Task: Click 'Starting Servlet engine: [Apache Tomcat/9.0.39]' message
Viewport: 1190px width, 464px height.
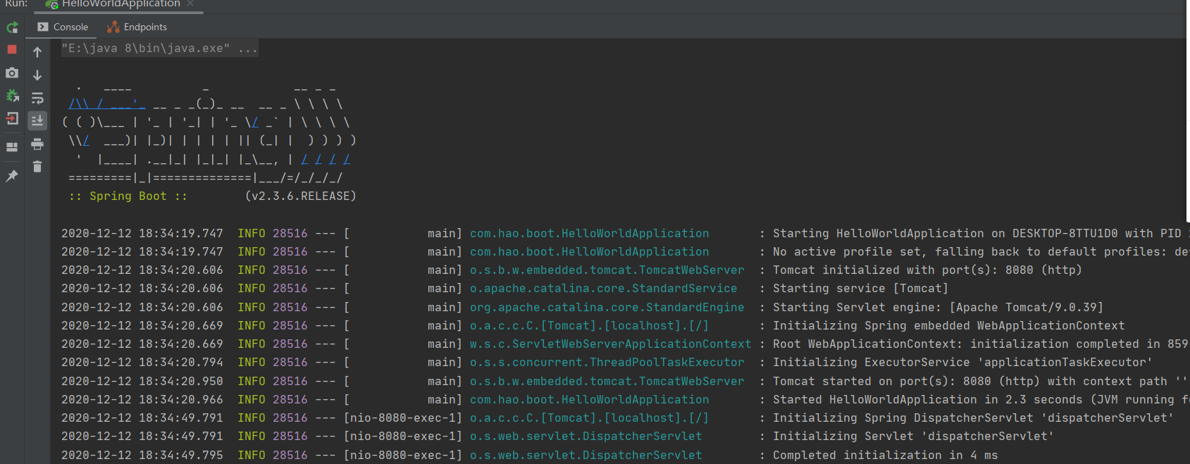Action: (x=938, y=307)
